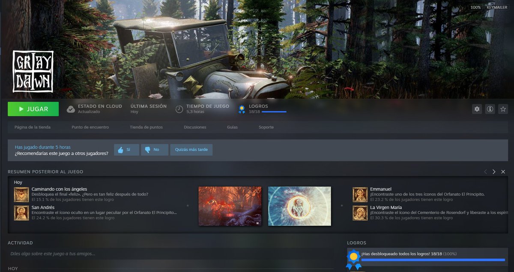
Task: Click the TIEMPO DE JUEGO 5,3 horas text
Action: (208, 109)
